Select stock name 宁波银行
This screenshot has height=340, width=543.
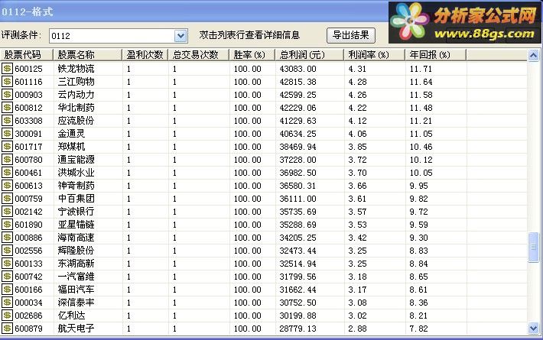pos(76,212)
